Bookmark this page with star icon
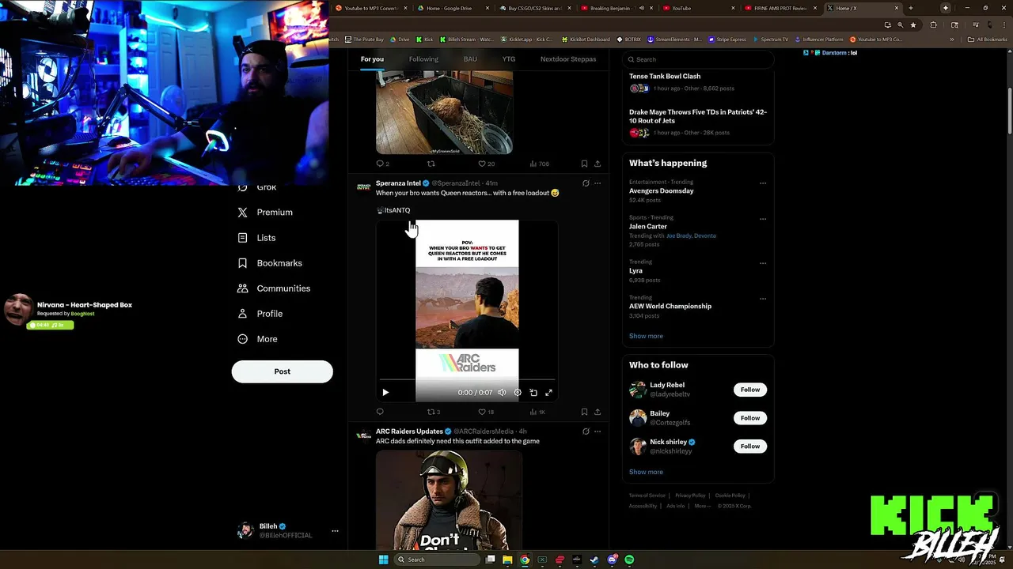Image resolution: width=1013 pixels, height=569 pixels. point(912,24)
